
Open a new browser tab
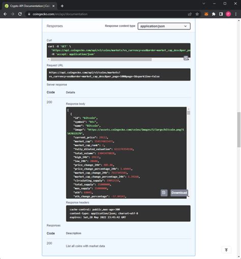click(x=62, y=6)
